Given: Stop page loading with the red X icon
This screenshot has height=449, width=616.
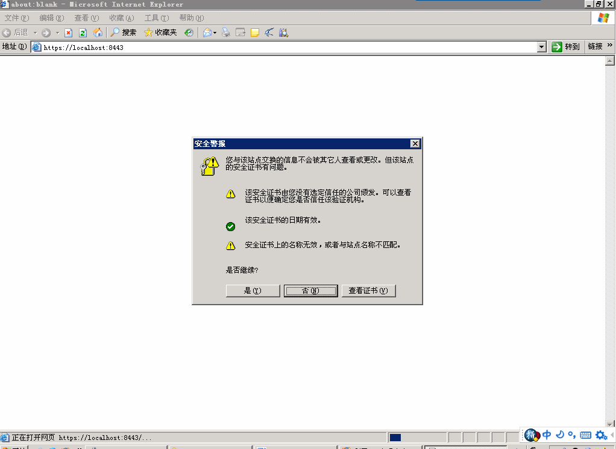Looking at the screenshot, I should pos(68,33).
